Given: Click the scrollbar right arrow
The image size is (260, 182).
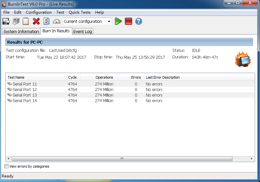Looking at the screenshot, I should tap(252, 159).
